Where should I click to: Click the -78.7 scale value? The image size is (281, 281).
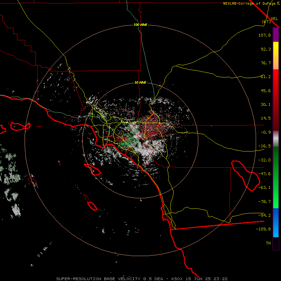(x=264, y=202)
